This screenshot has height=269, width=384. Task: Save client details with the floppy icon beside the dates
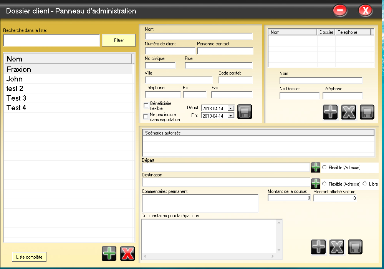[x=244, y=112]
